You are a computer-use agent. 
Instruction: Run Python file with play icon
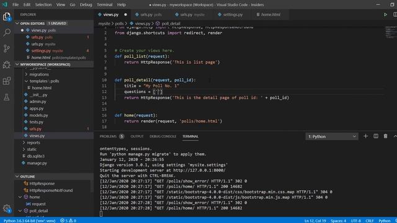(x=385, y=15)
